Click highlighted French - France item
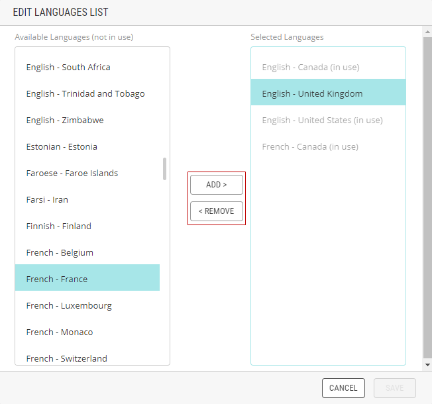 click(87, 278)
